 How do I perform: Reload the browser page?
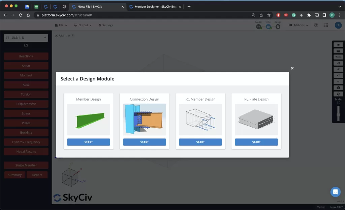point(21,15)
